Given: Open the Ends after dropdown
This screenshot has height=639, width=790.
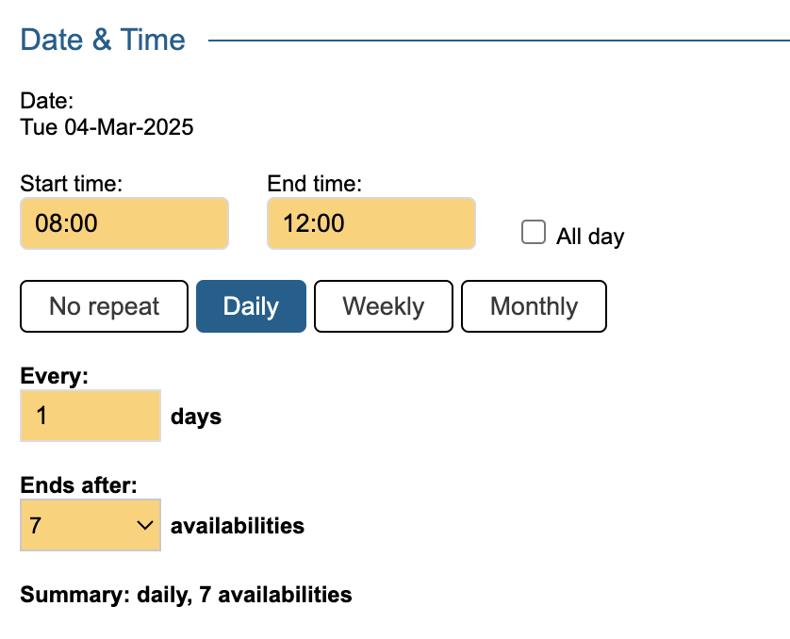Looking at the screenshot, I should (90, 525).
